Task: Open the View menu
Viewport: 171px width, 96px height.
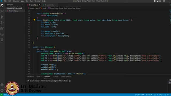Action: (x=23, y=1)
